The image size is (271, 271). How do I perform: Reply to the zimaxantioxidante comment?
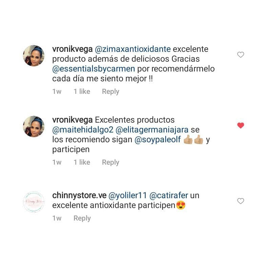tap(110, 91)
